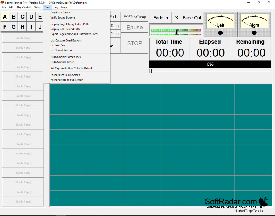This screenshot has height=216, width=275.
Task: Switch to page bank A
Action: tap(5, 17)
